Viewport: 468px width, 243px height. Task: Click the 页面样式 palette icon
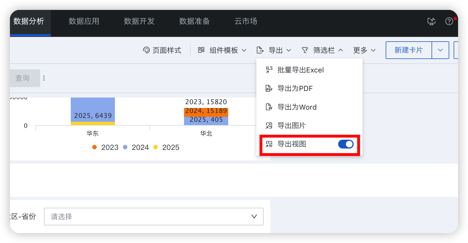146,50
